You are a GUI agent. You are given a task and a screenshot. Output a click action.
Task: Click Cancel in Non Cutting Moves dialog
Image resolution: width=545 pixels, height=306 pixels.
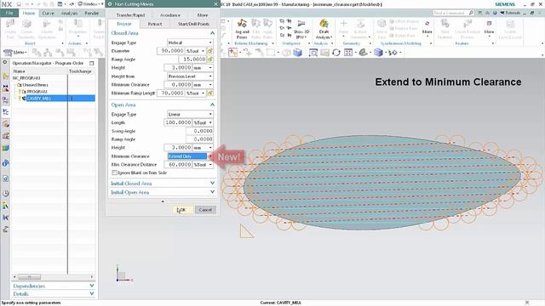205,210
